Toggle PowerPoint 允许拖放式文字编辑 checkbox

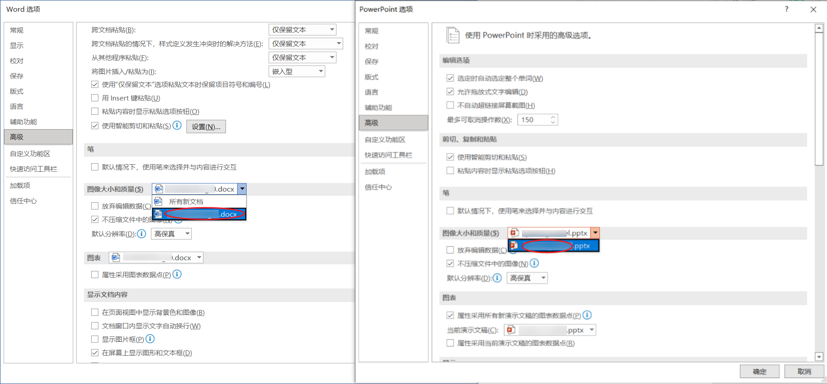click(x=450, y=92)
